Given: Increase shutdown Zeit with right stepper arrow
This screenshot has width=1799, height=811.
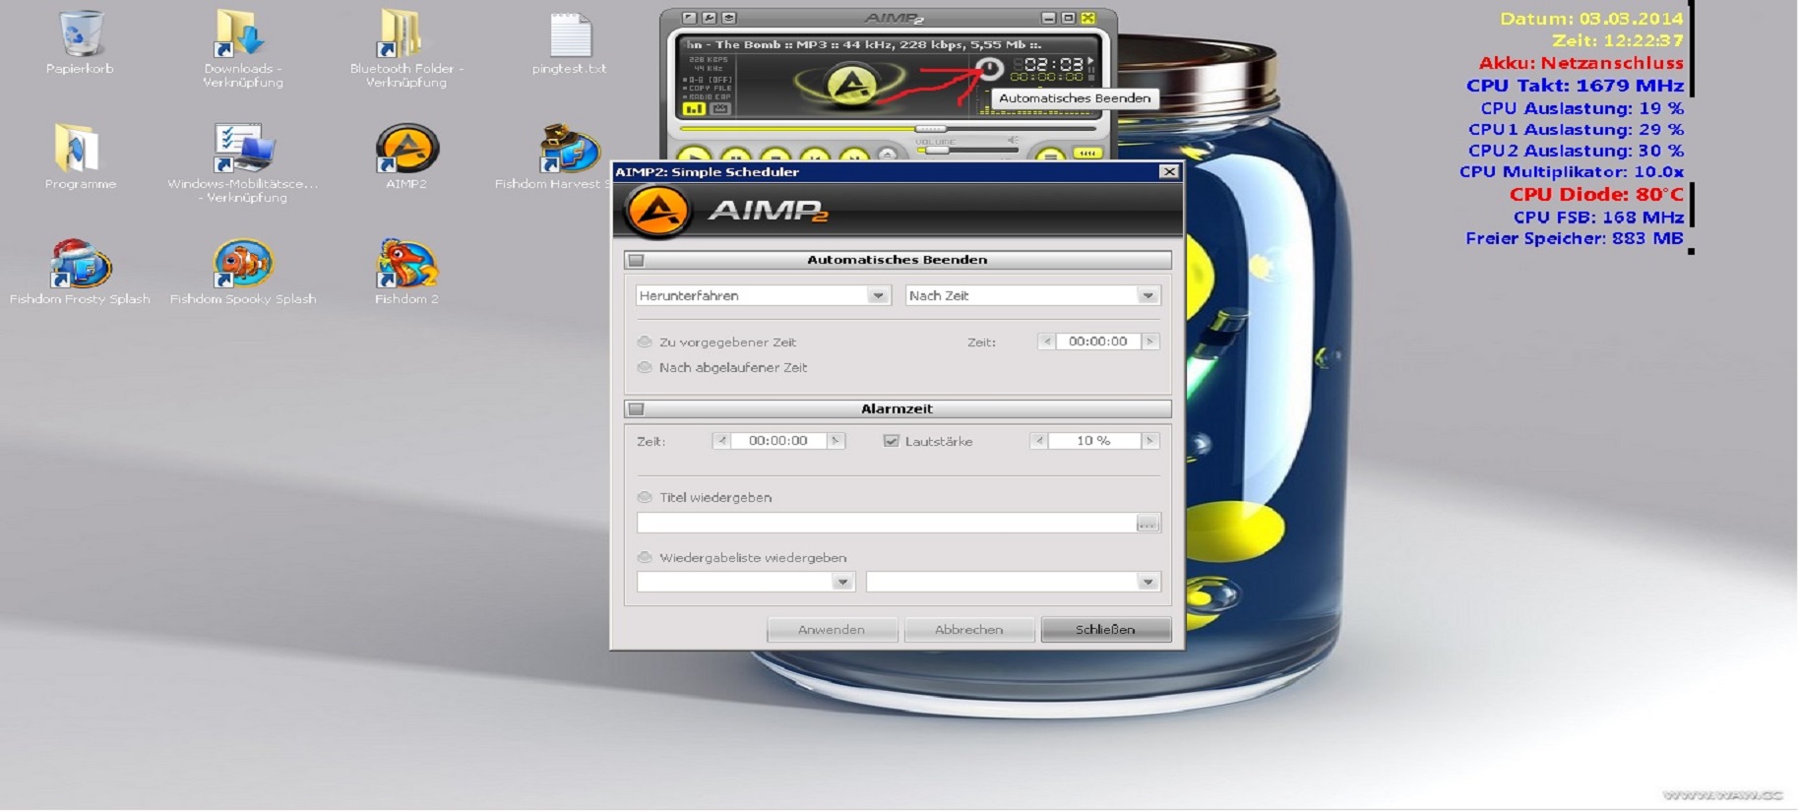Looking at the screenshot, I should click(x=1150, y=342).
